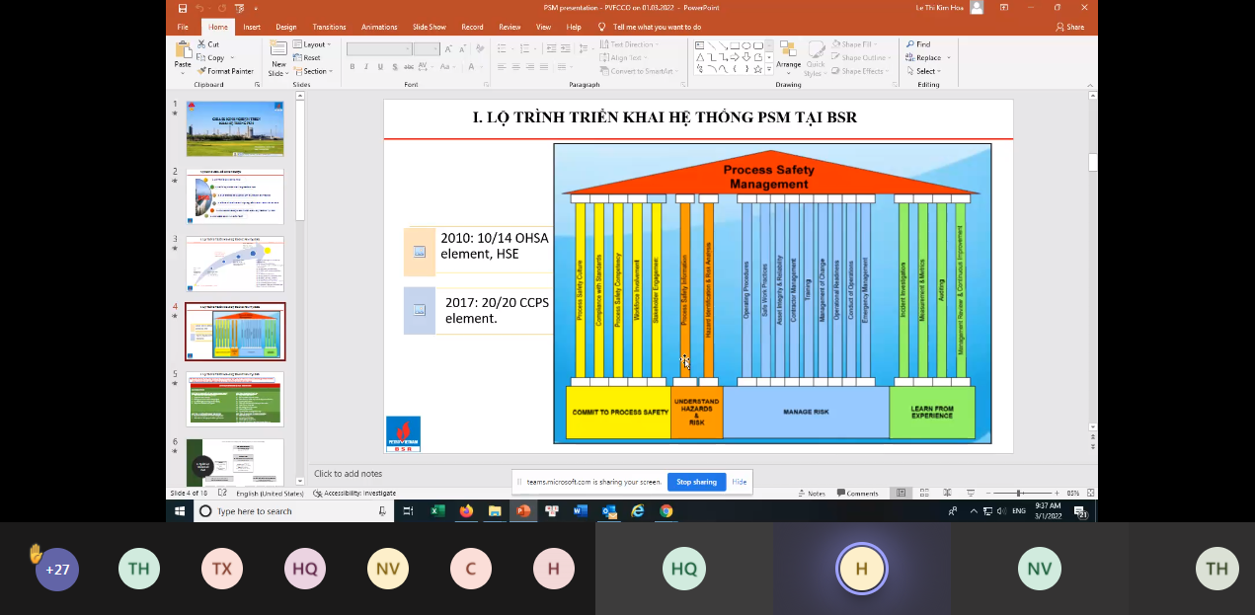Click the Paste clipboard icon
1255x615 pixels.
[x=183, y=48]
